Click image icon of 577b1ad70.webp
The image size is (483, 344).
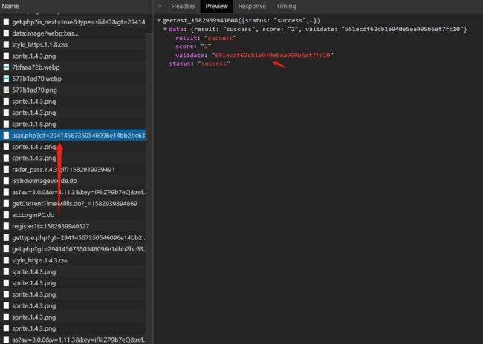6,79
